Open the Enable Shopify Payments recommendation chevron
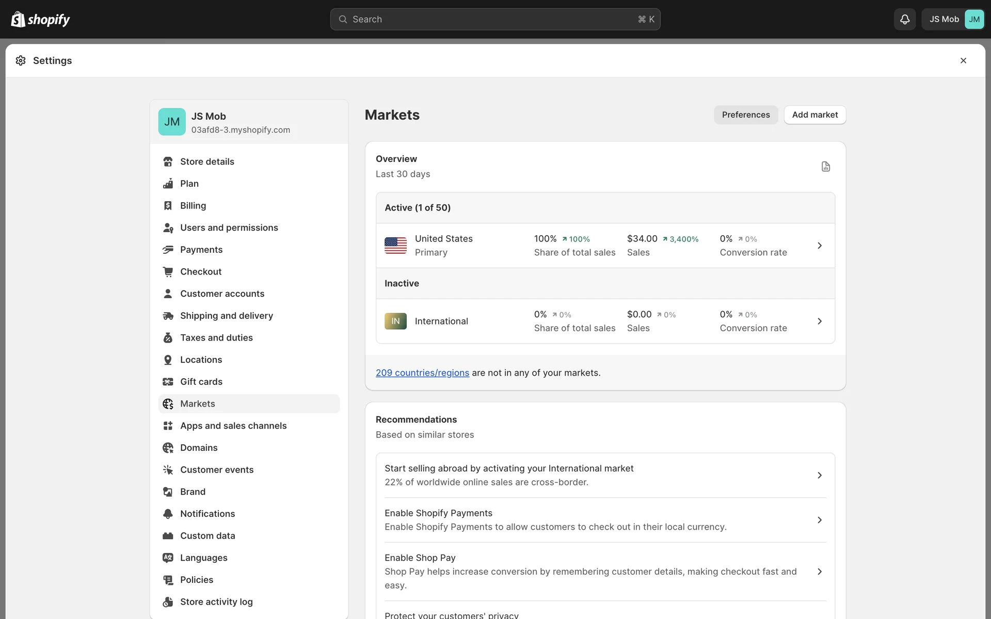This screenshot has width=991, height=619. click(819, 520)
